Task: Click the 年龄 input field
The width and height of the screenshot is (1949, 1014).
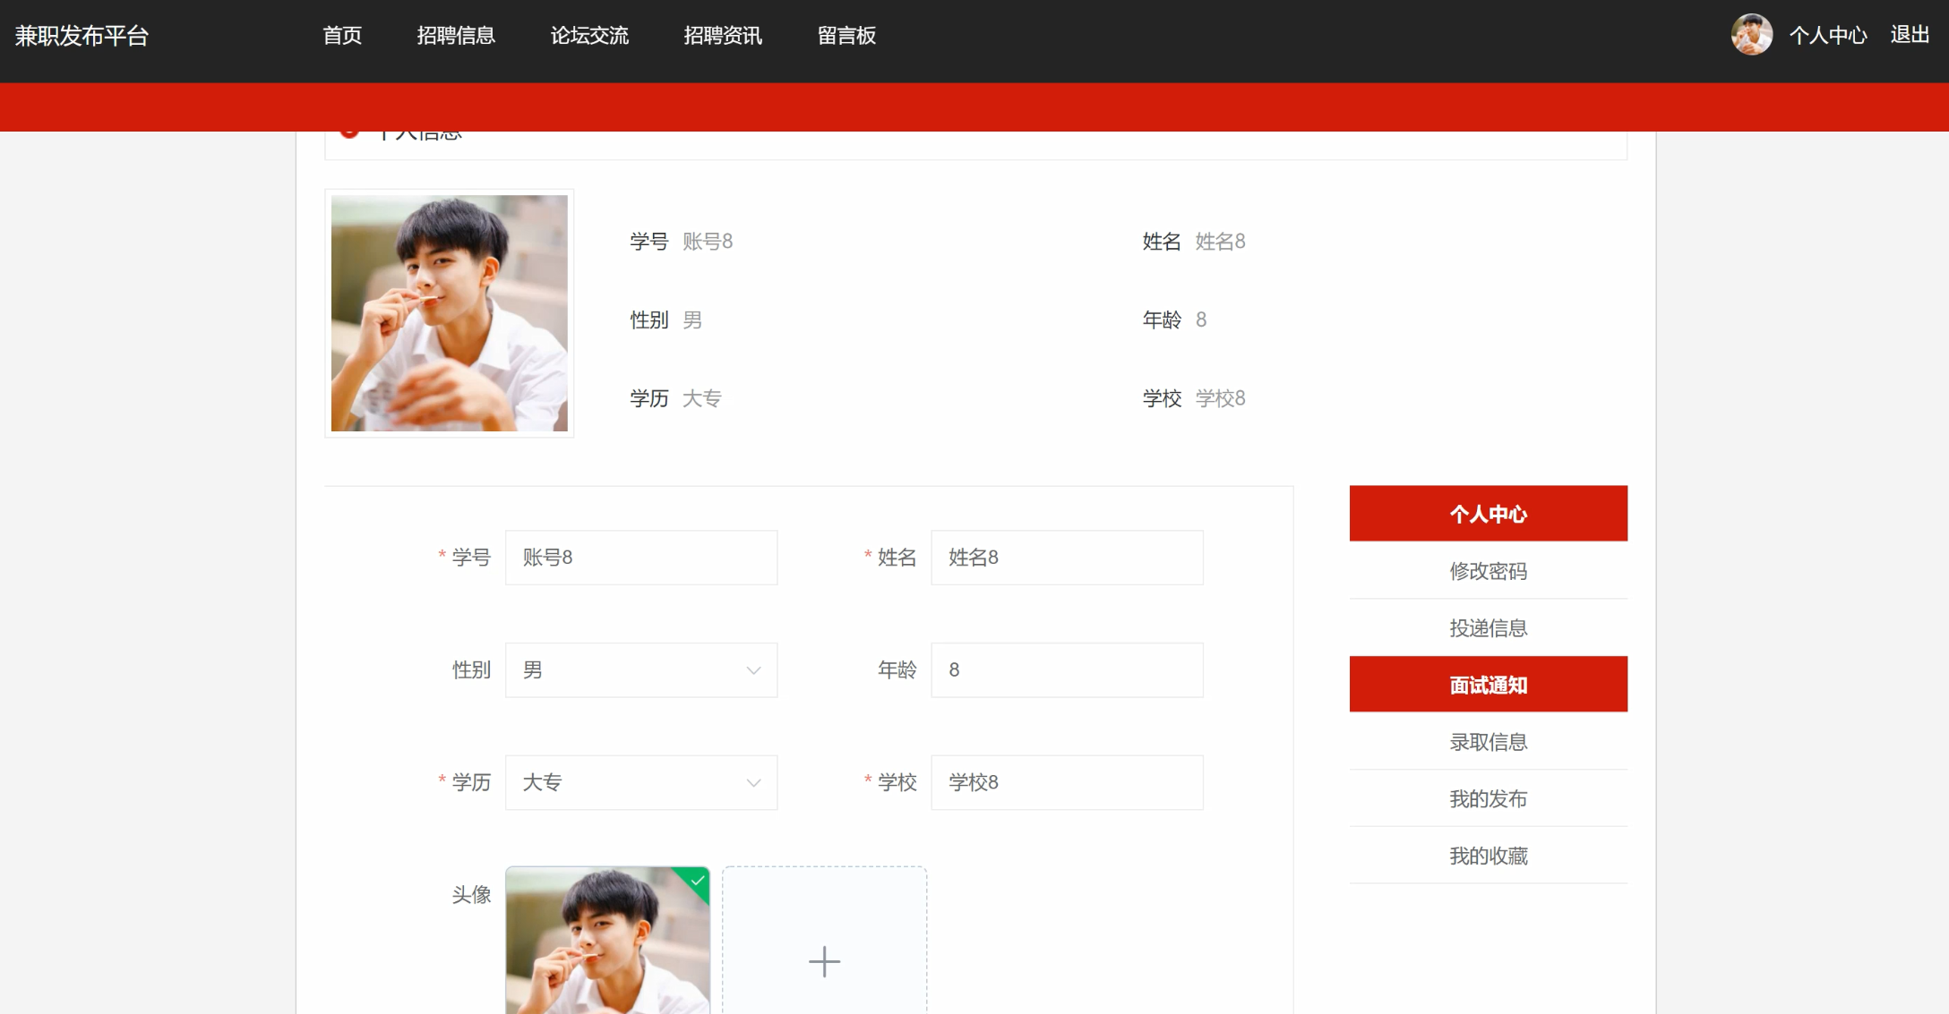Action: (x=1067, y=670)
